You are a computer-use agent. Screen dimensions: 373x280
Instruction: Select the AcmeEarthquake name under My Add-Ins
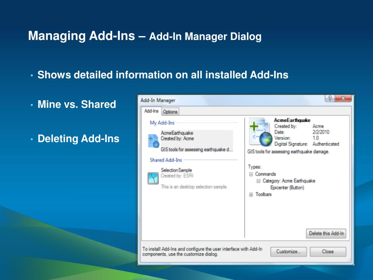(177, 133)
